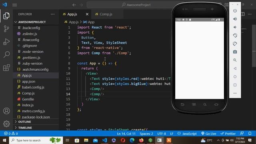Change the Spaces: 2 indentation setting

point(146,134)
